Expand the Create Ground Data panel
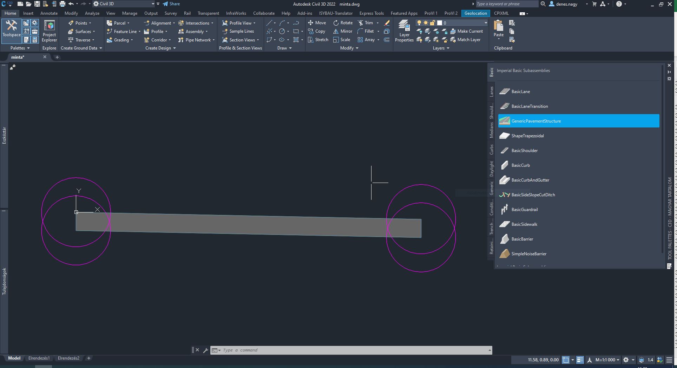677x368 pixels. click(x=81, y=48)
